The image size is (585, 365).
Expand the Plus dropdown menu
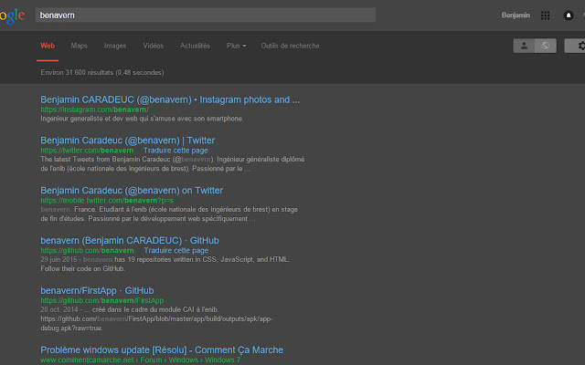[236, 46]
